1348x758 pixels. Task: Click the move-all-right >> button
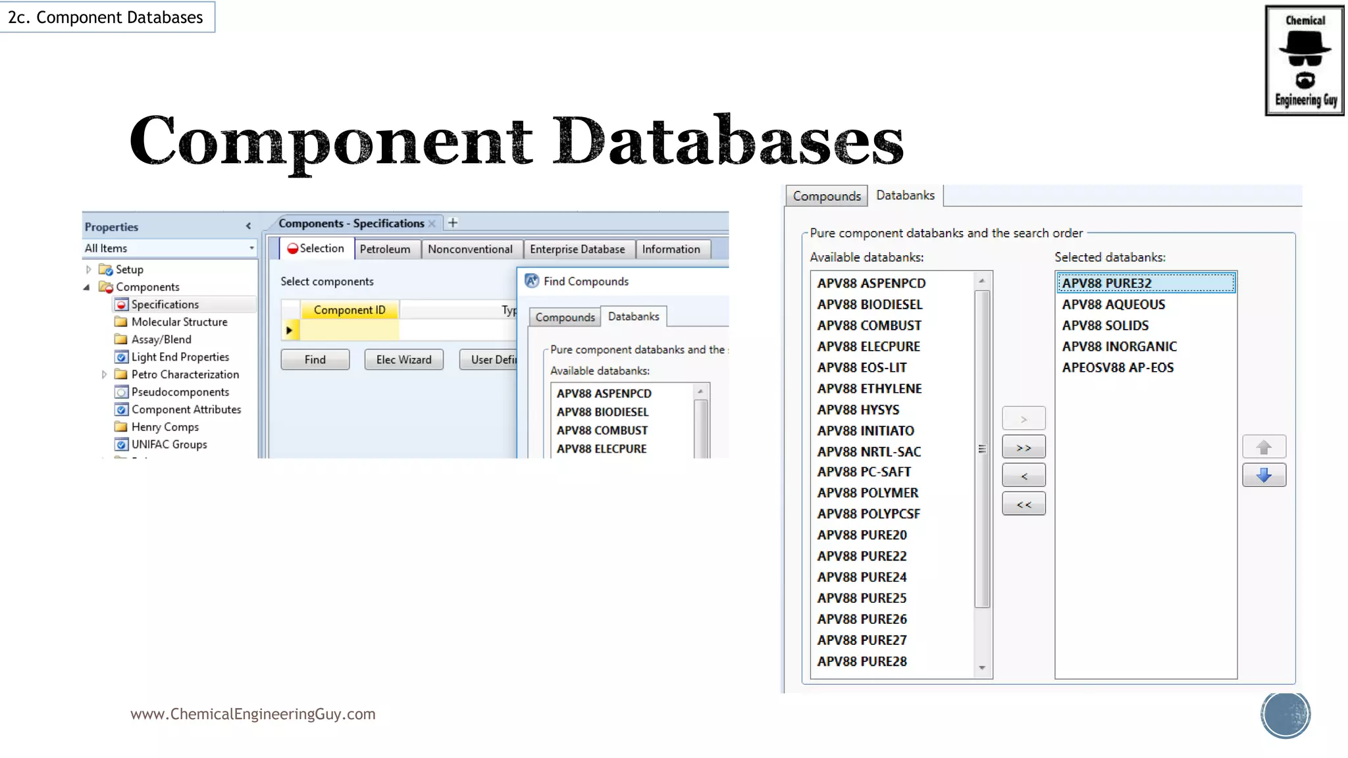pyautogui.click(x=1024, y=447)
